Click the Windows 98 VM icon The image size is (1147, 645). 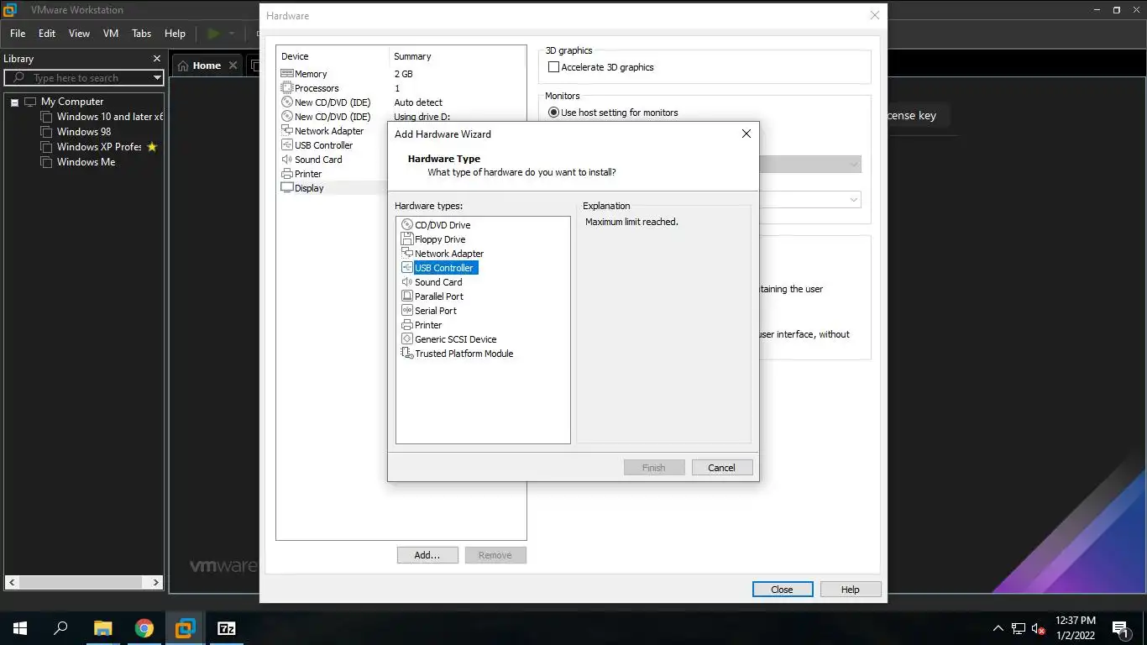[47, 132]
